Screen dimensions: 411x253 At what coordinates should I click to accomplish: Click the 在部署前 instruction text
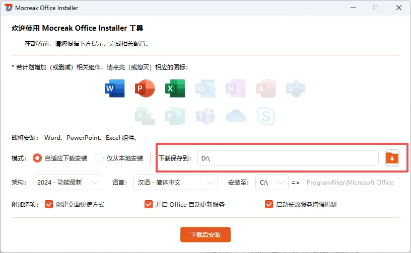pos(87,43)
